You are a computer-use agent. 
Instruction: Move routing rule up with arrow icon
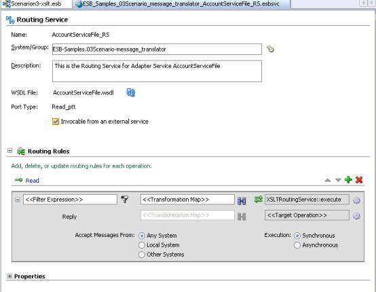[328, 180]
